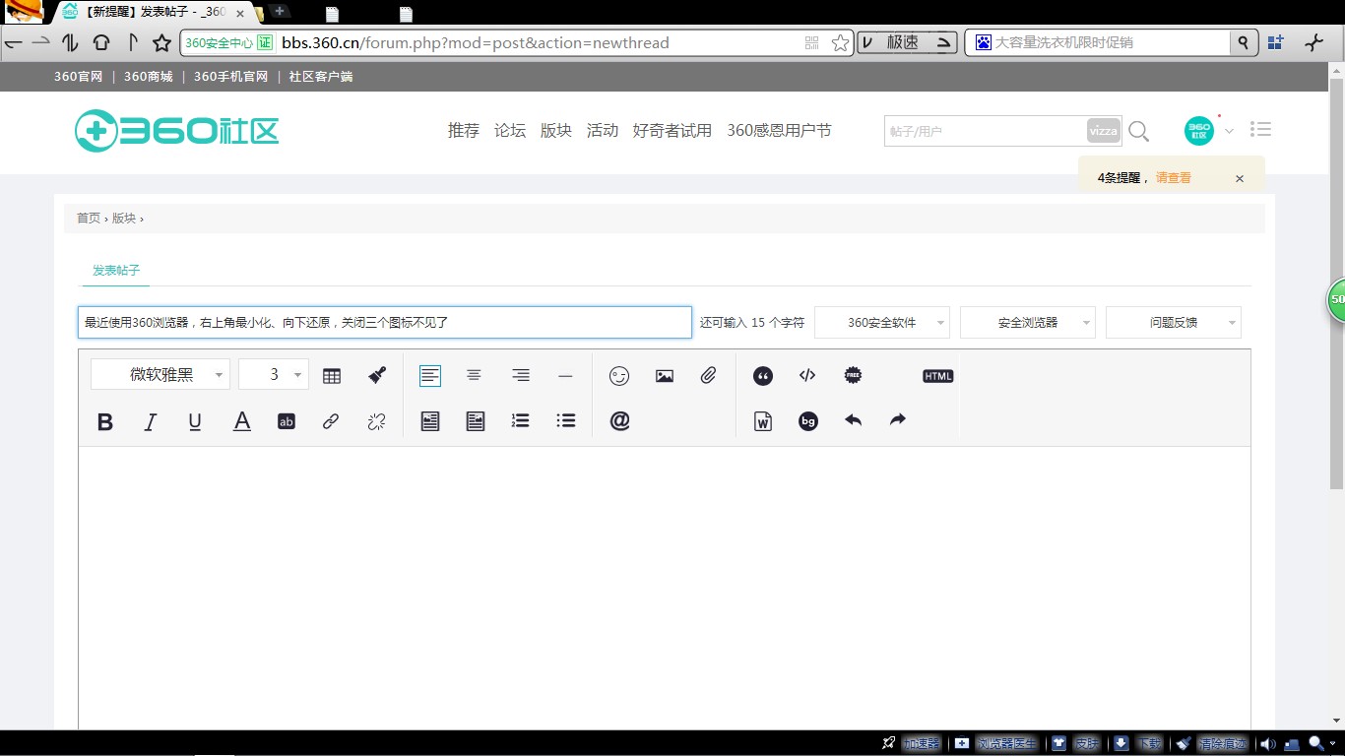
Task: Click the @ mention icon
Action: click(x=619, y=421)
